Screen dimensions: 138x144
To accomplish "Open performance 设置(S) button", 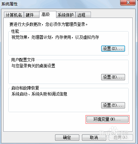I will [x=113, y=48].
